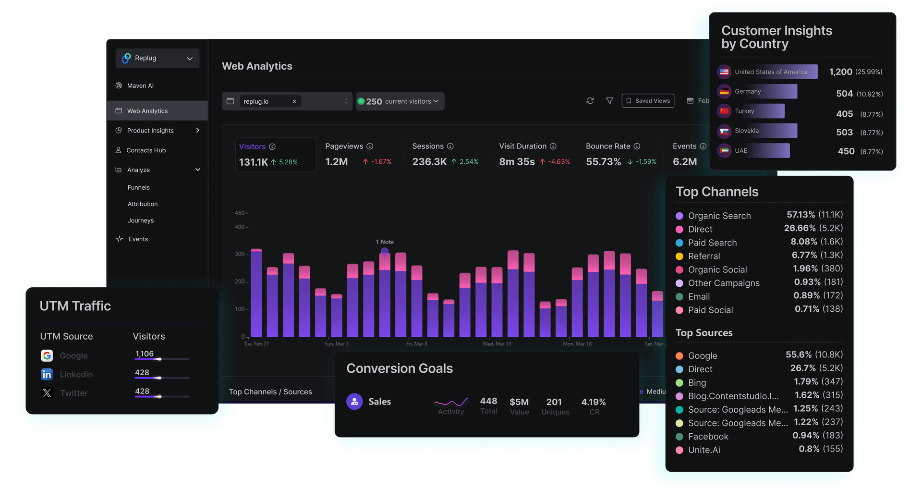Expand Product Insights in the sidebar
This screenshot has width=922, height=501.
(197, 130)
